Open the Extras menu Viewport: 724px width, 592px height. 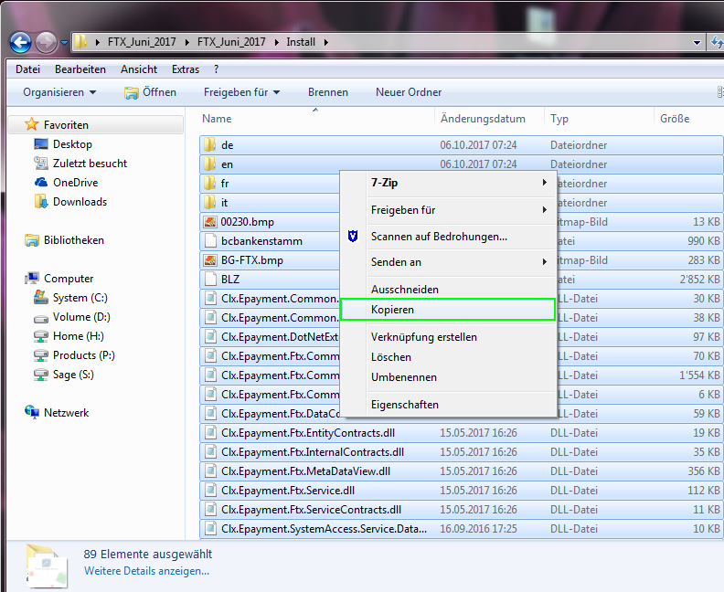point(186,69)
